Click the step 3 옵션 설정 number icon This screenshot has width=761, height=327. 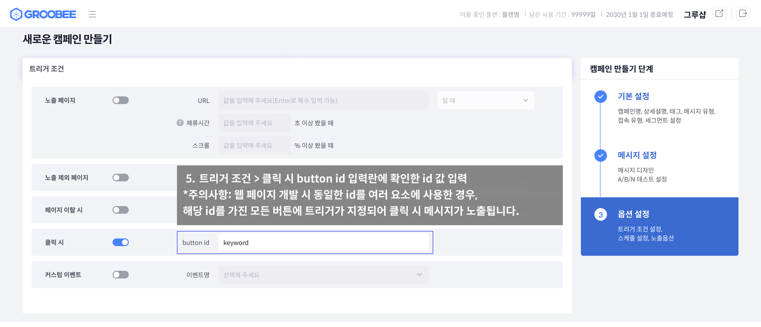point(600,214)
